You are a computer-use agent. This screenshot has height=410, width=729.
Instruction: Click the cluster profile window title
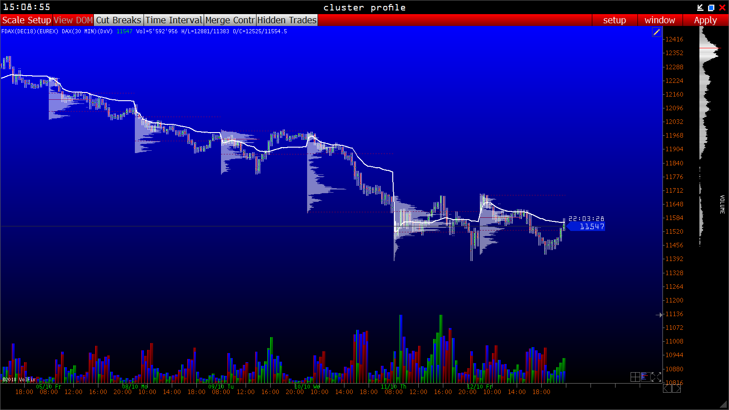(364, 8)
